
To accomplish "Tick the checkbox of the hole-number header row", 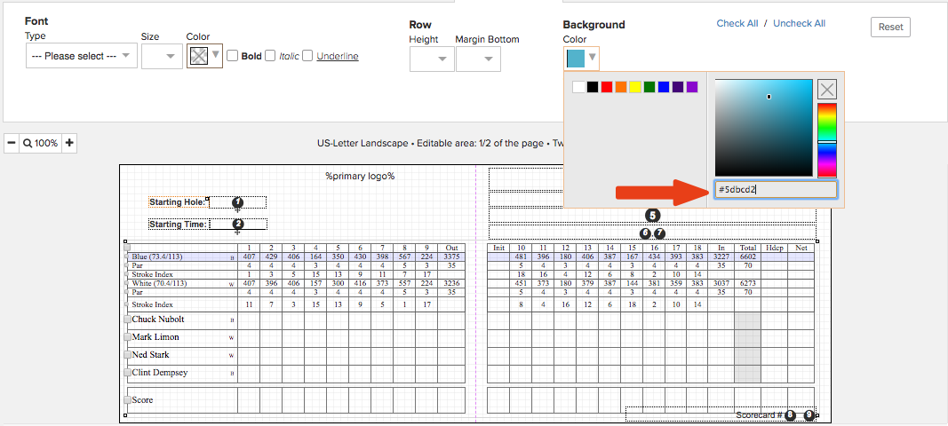I will click(128, 248).
